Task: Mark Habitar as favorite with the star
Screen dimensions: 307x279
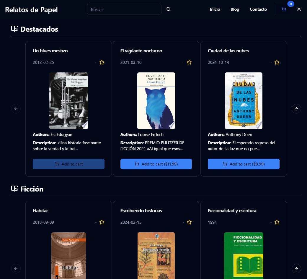Action: click(102, 222)
